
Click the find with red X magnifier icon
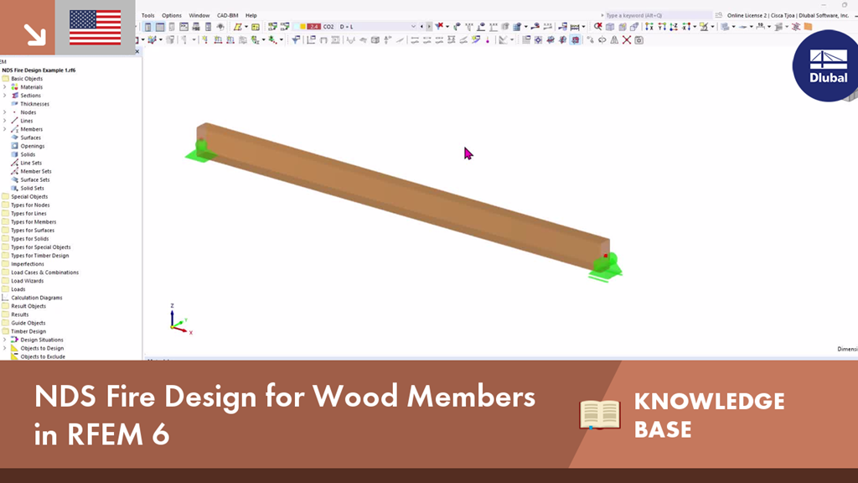598,26
